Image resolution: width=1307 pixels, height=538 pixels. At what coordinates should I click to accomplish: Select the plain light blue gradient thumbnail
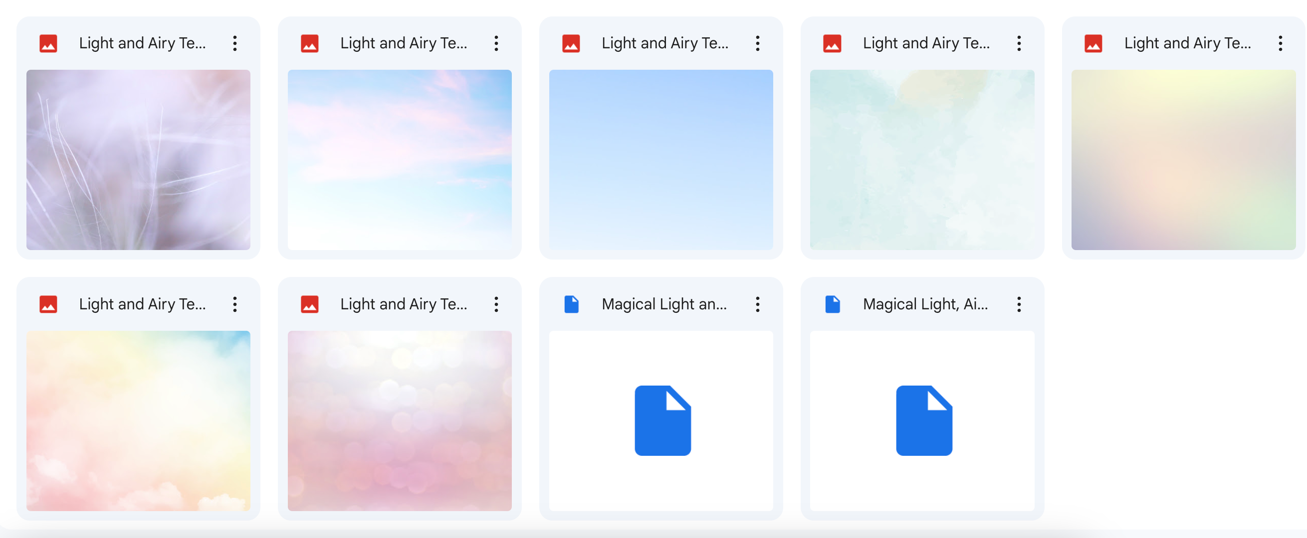660,159
